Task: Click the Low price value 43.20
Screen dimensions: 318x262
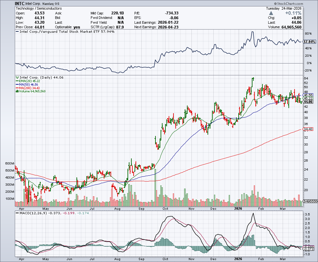Action: tap(39, 22)
